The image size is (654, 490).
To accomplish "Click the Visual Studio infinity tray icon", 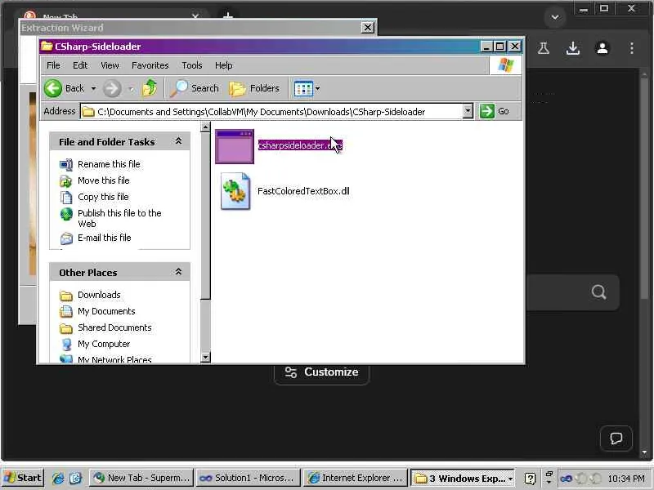I will (x=566, y=479).
